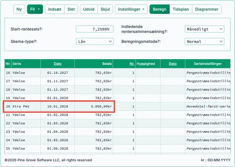This screenshot has width=235, height=167.
Task: Click the 5.000,00kr amount cell
Action: 94,107
